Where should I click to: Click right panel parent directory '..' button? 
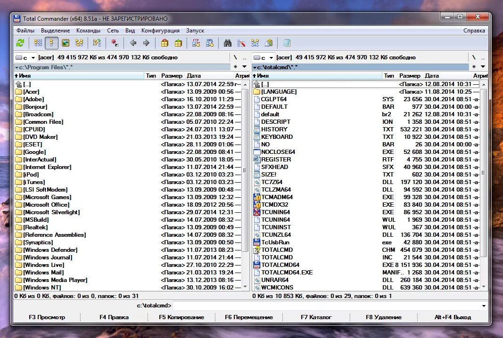click(483, 57)
